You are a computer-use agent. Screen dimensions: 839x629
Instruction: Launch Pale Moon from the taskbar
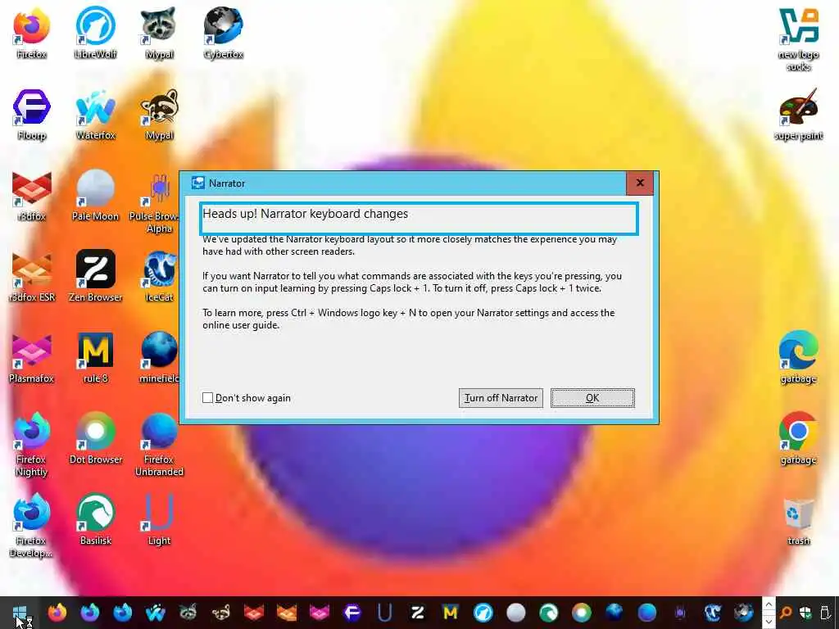pyautogui.click(x=516, y=613)
